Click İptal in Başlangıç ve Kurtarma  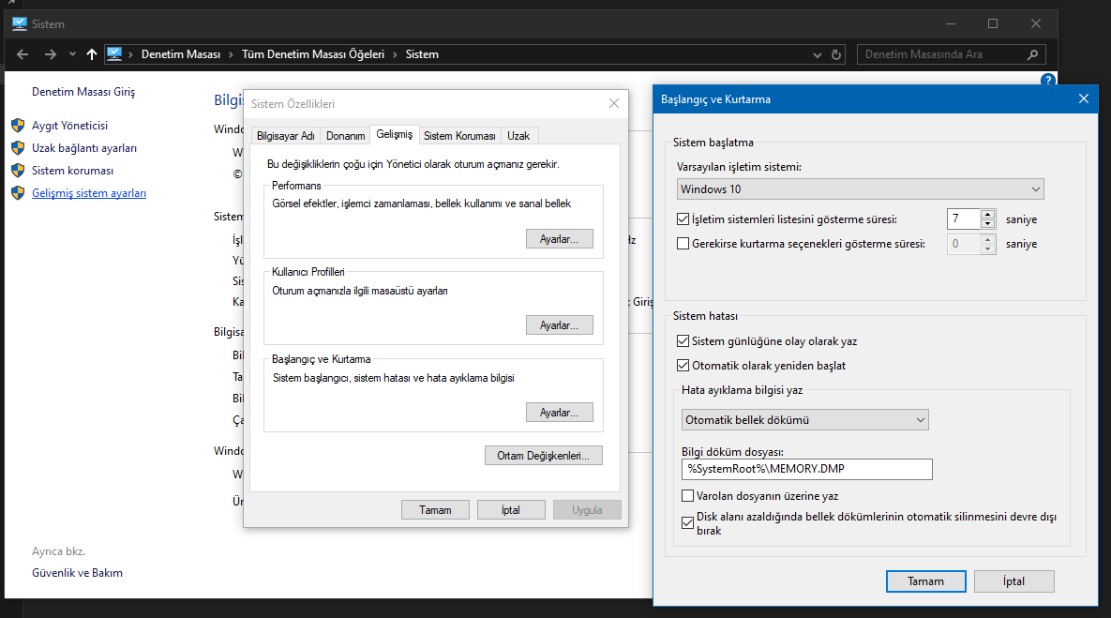coord(1013,581)
